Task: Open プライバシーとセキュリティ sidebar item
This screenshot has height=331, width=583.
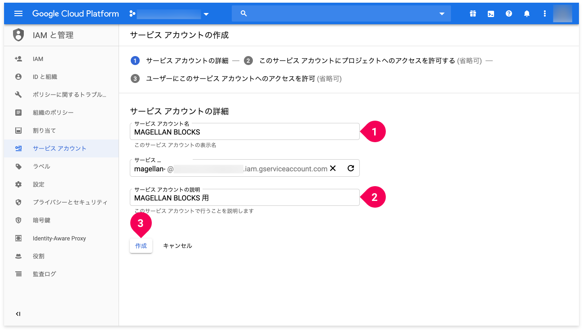Action: 62,202
